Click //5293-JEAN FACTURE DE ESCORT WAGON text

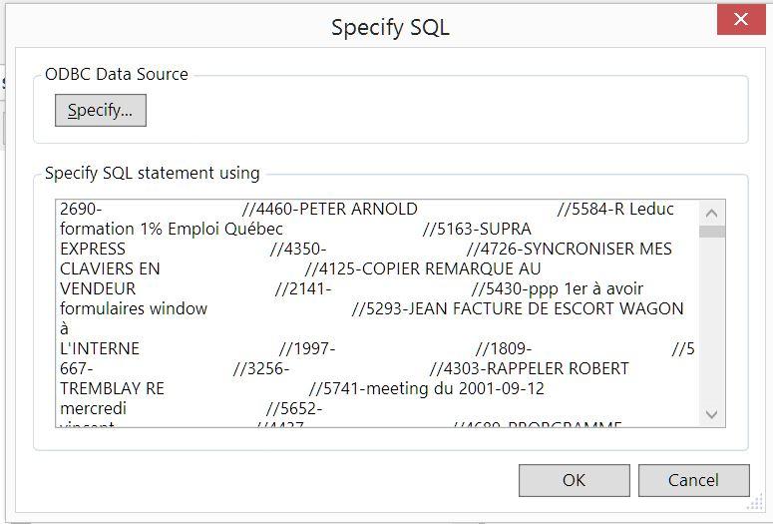(x=518, y=308)
